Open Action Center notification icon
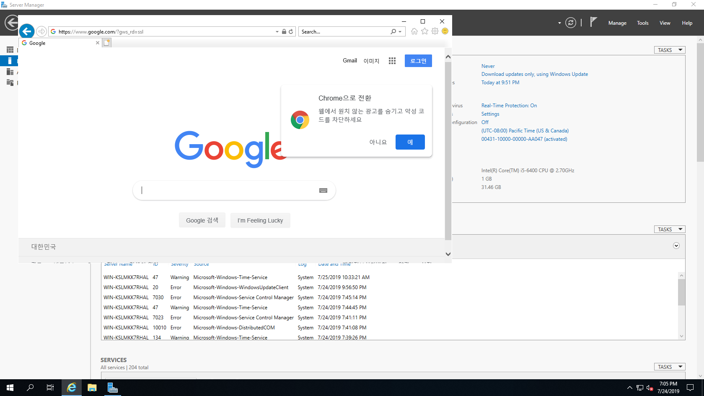 [x=690, y=388]
